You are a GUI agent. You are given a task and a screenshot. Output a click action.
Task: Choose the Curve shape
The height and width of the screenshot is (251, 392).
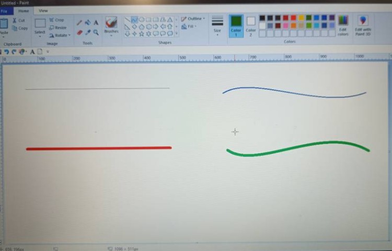coord(134,19)
